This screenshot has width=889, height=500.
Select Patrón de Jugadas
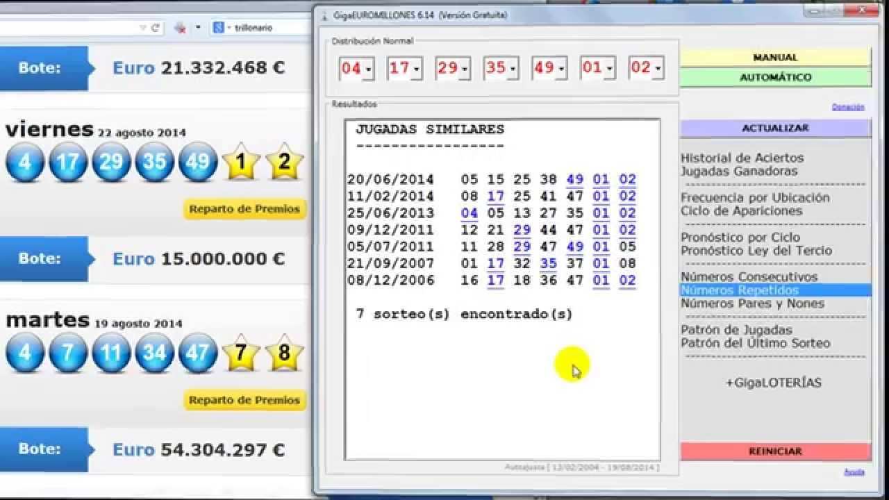(736, 330)
